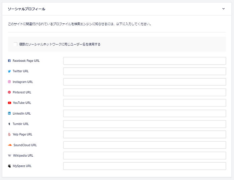Focus the YouTube URL input field
Screen dimensions: 234x180
pos(144,103)
